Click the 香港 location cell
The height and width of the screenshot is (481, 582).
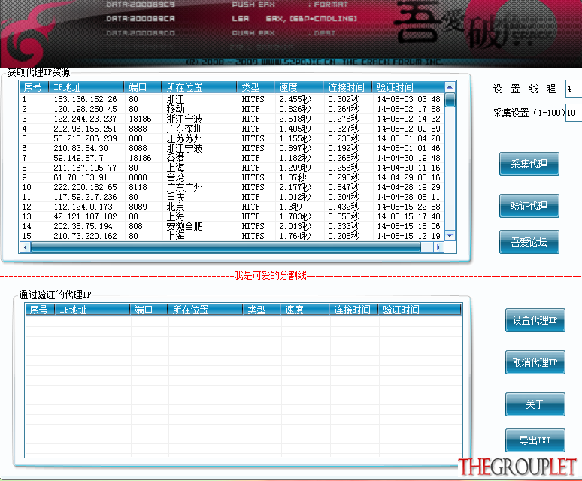tap(175, 158)
